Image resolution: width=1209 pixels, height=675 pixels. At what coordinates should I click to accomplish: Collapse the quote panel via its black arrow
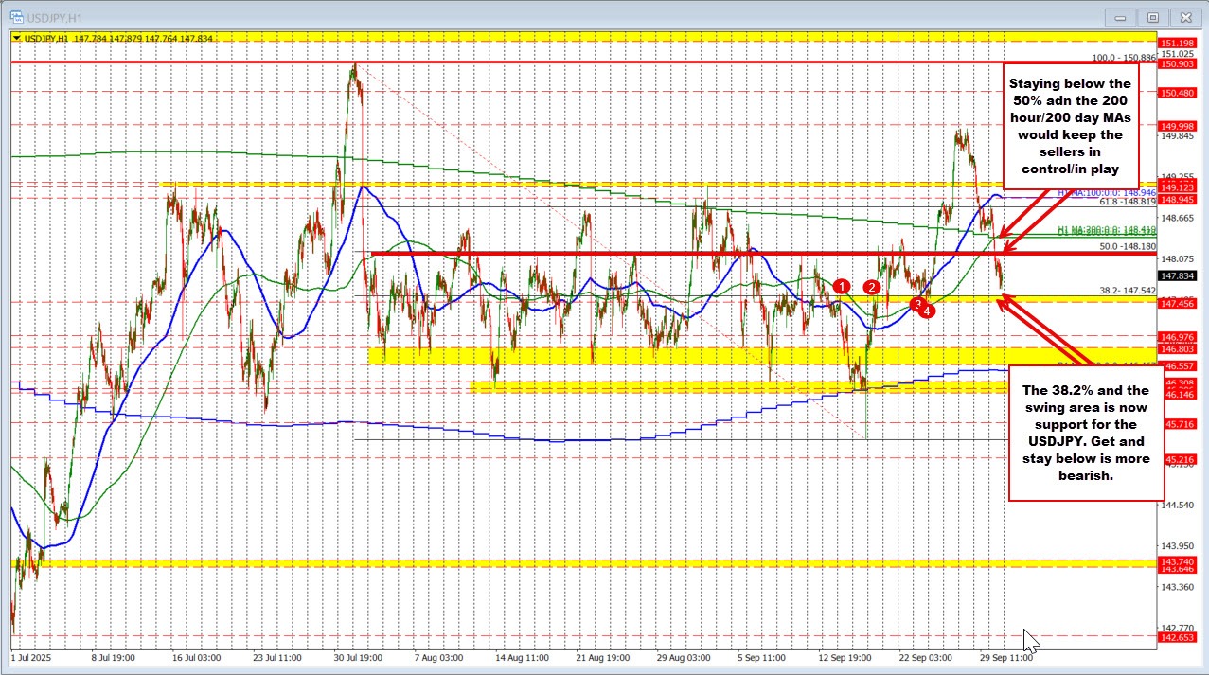click(18, 40)
